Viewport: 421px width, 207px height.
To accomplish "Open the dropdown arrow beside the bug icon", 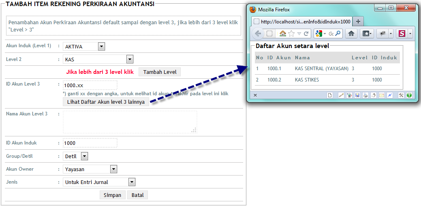I will click(391, 33).
